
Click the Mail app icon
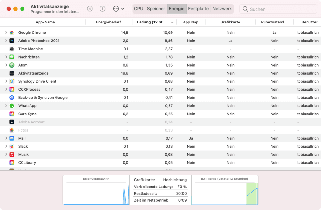pos(12,138)
